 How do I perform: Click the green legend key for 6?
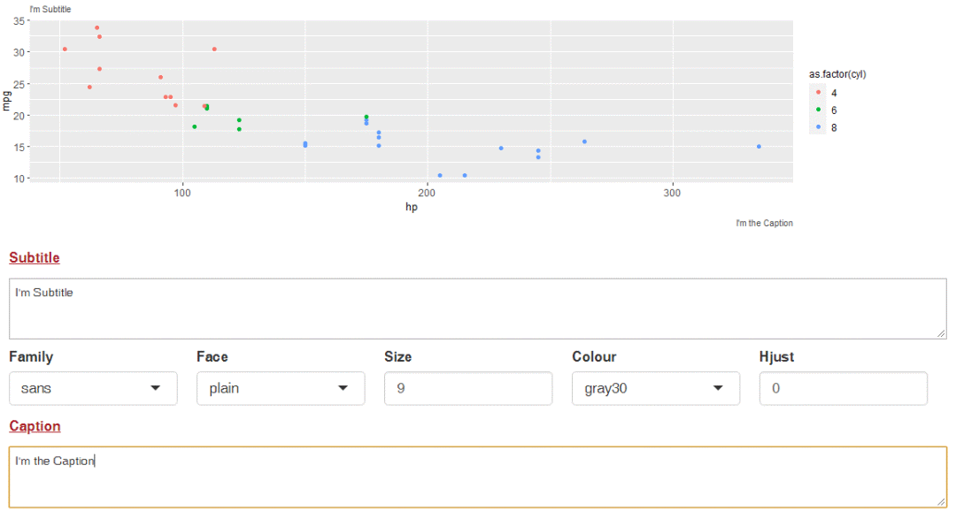818,110
